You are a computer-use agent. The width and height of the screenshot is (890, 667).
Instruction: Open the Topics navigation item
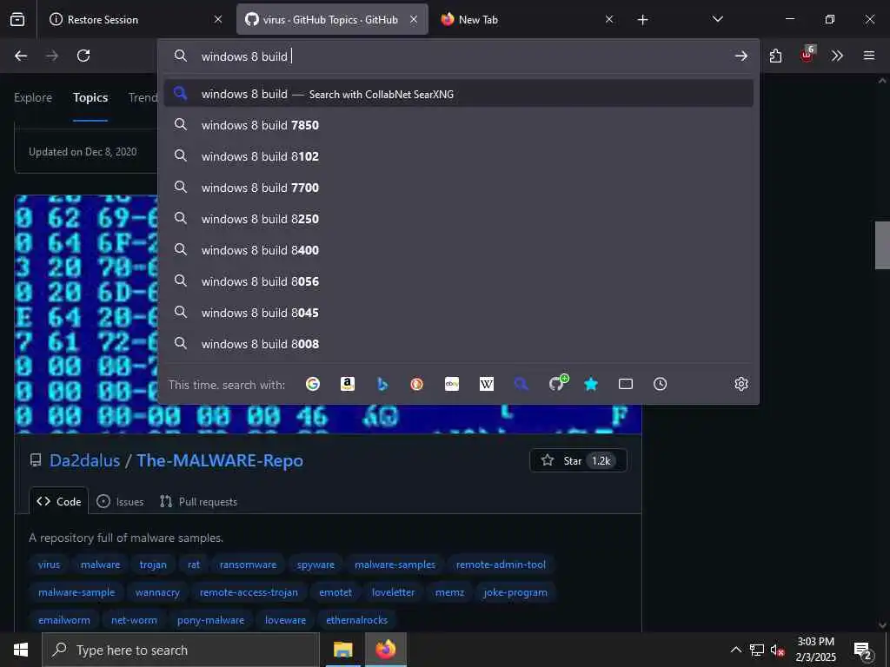coord(90,97)
